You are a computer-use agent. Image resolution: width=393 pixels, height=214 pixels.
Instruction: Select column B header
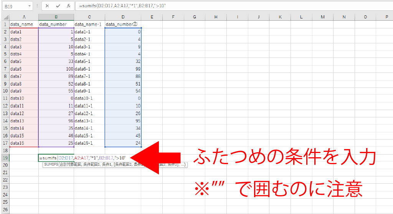pyautogui.click(x=56, y=17)
